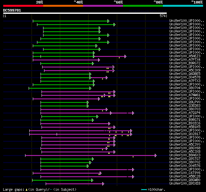Click the arrowhead ending the UniRef100_Q9LPV0 green bar
The height and width of the screenshot is (192, 206).
point(88,103)
